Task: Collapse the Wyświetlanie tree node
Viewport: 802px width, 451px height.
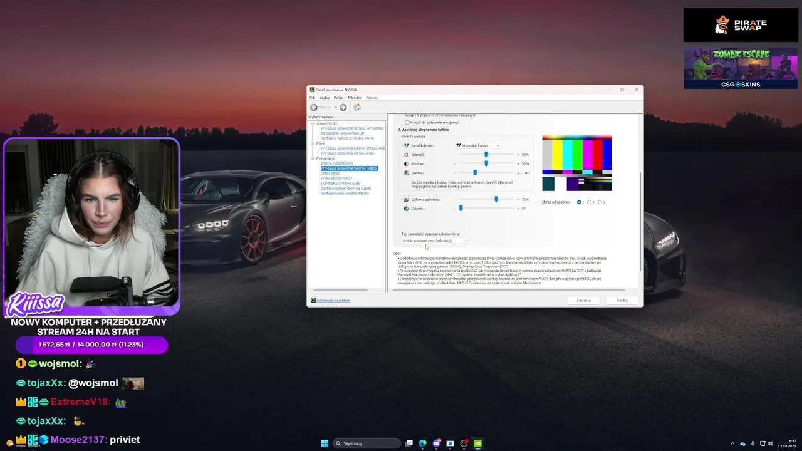Action: click(x=312, y=158)
